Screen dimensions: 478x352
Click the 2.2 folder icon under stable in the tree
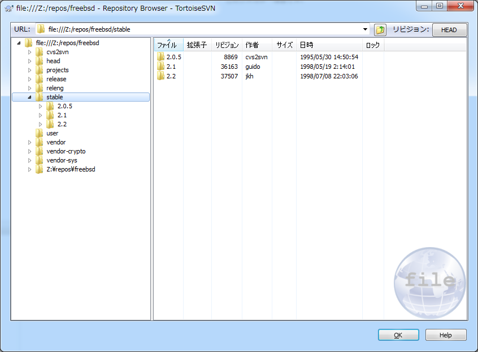[50, 124]
